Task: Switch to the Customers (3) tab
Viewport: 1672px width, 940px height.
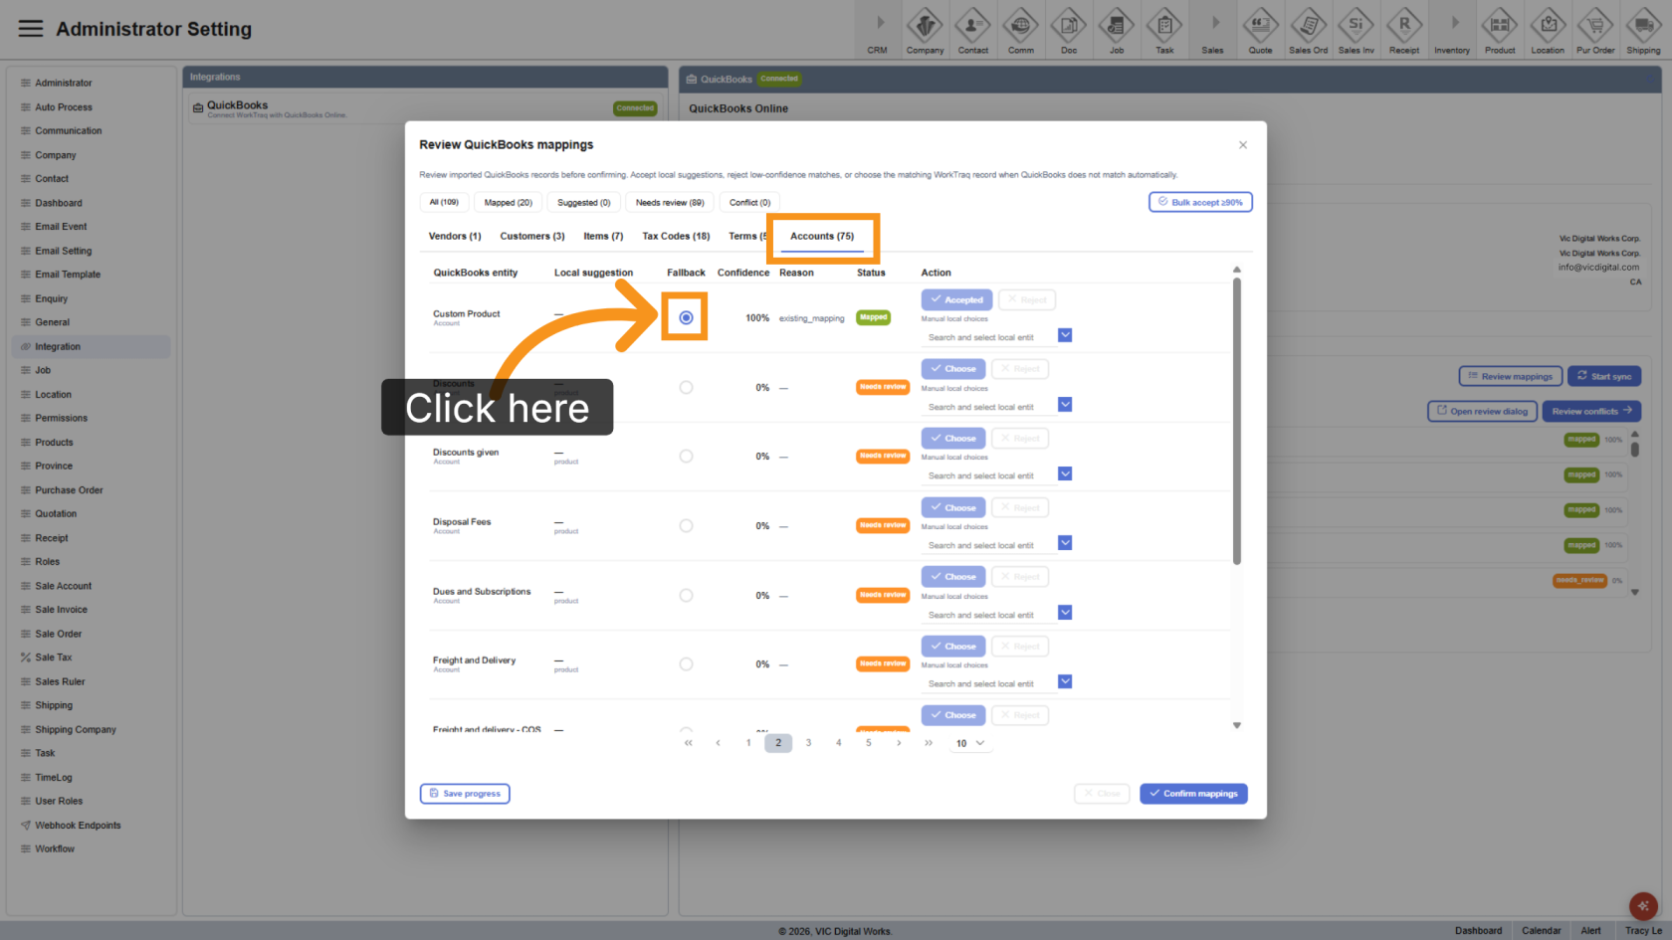Action: coord(532,236)
